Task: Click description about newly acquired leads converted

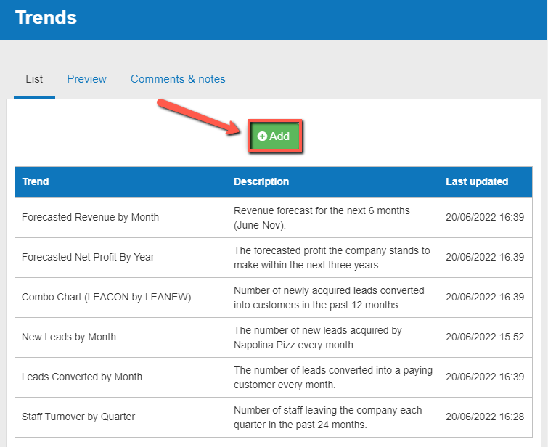Action: point(329,298)
